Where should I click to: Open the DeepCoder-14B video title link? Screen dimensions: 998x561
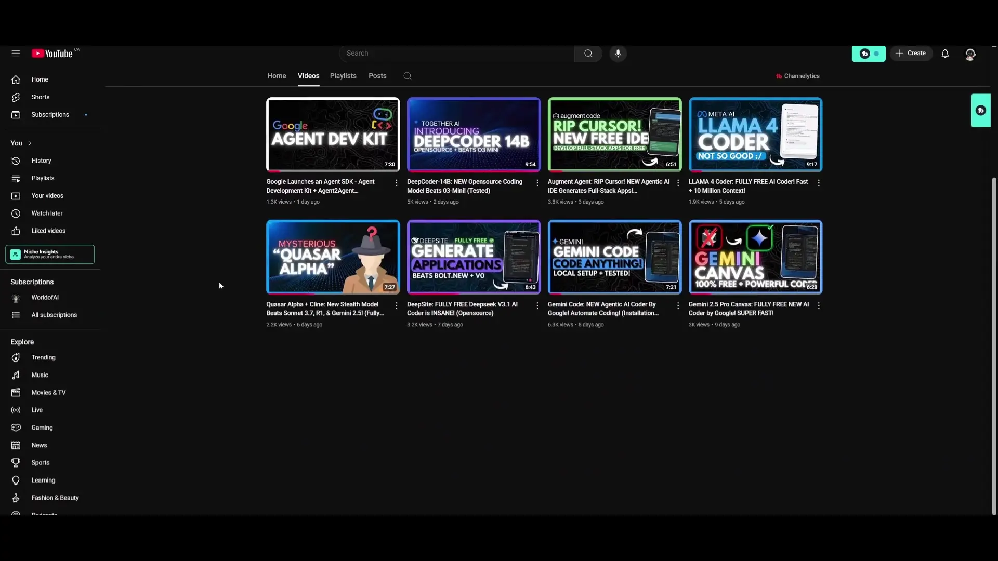[465, 186]
